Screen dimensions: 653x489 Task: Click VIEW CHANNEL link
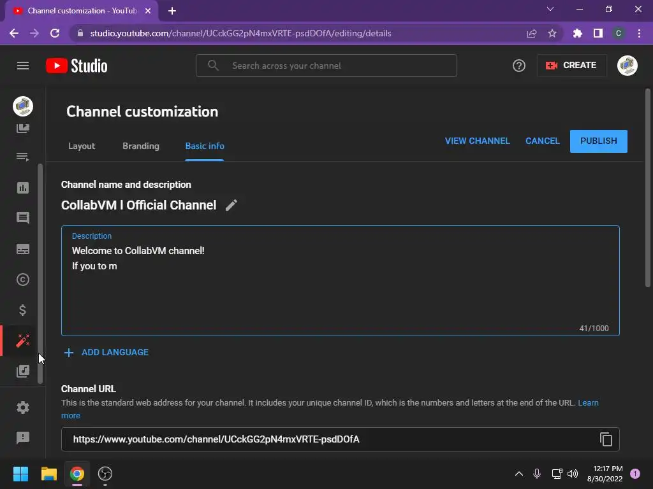(x=477, y=141)
